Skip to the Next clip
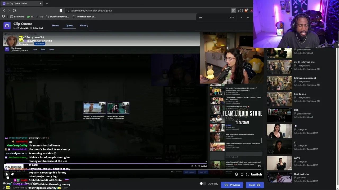Viewport: 339px width, 190px height. tap(255, 185)
